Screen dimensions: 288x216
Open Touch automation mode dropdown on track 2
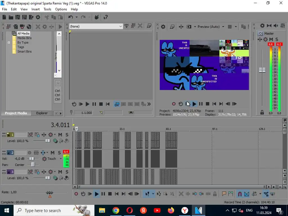click(61, 159)
